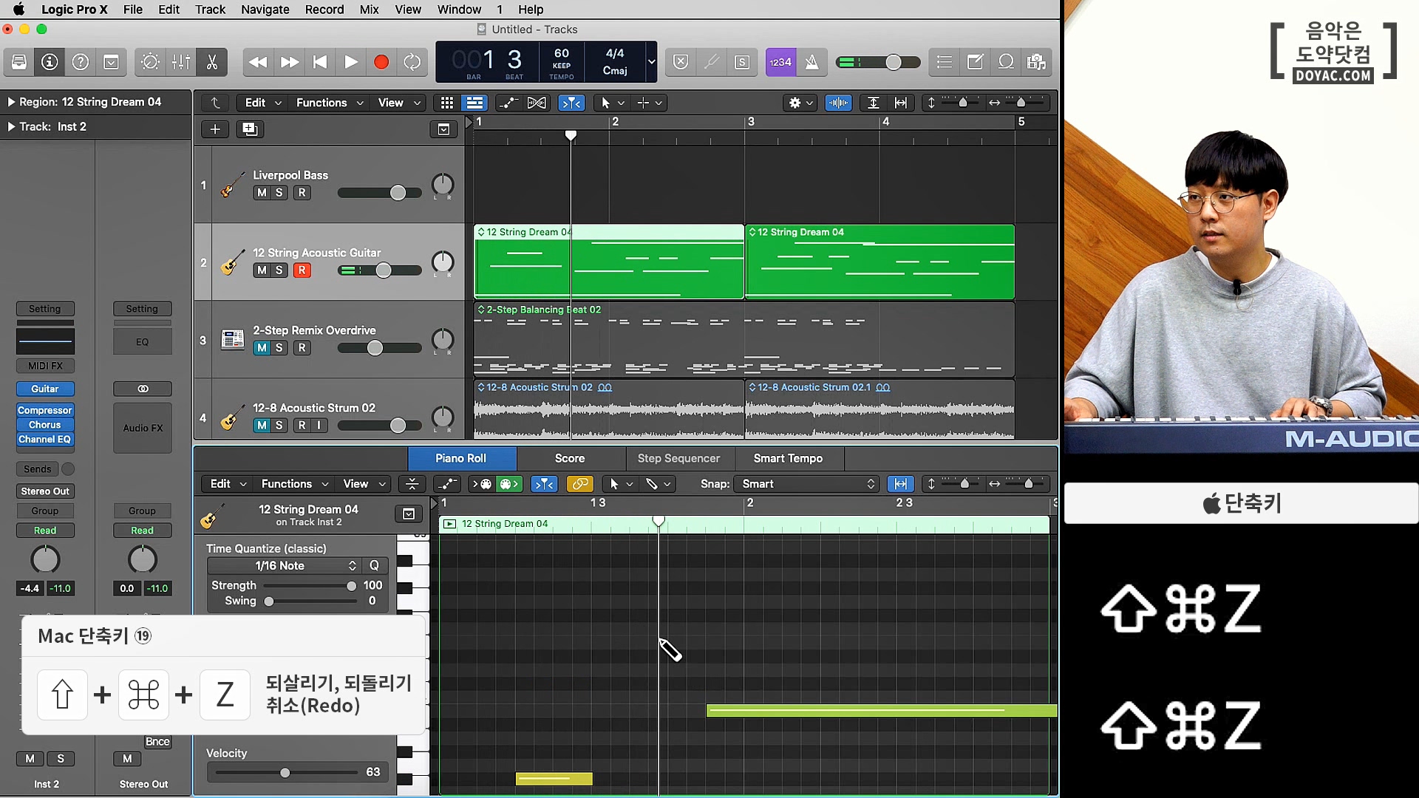Solo the 12 String Acoustic Guitar track
The height and width of the screenshot is (798, 1419).
[279, 270]
